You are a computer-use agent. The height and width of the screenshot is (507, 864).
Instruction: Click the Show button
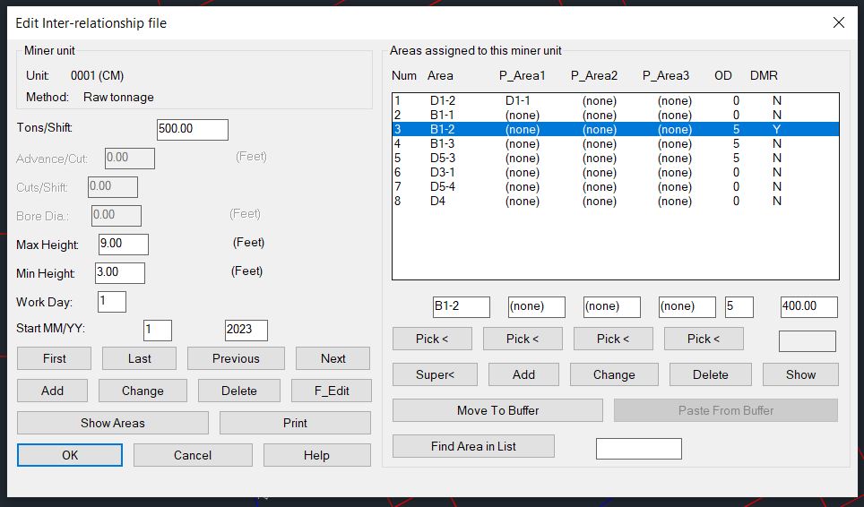800,374
